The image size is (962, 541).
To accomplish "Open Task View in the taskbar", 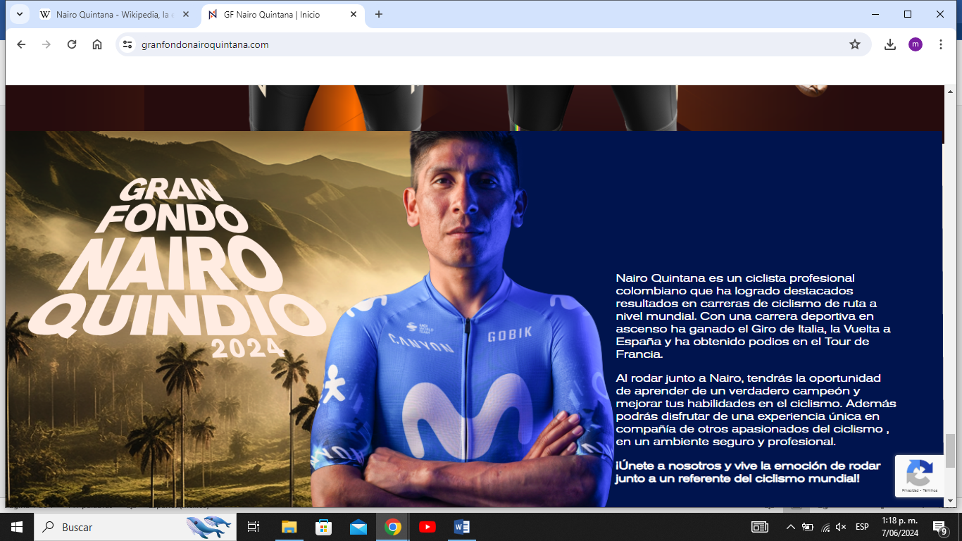I will (x=254, y=527).
